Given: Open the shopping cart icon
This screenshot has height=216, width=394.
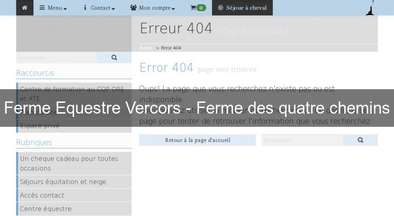Looking at the screenshot, I should 193,8.
